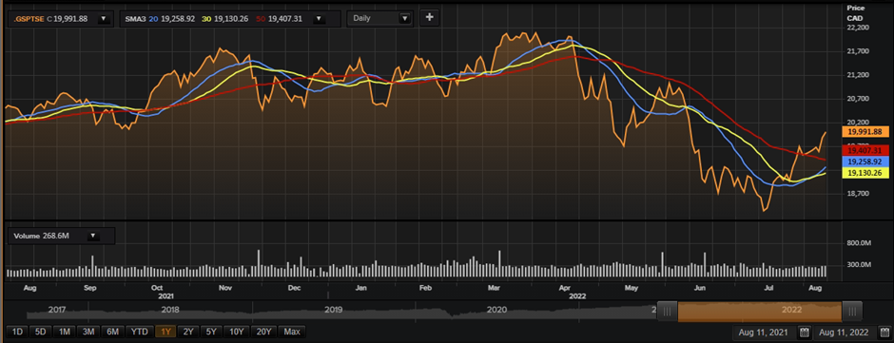
Task: Grab the left range handle of navigator
Action: pyautogui.click(x=668, y=311)
